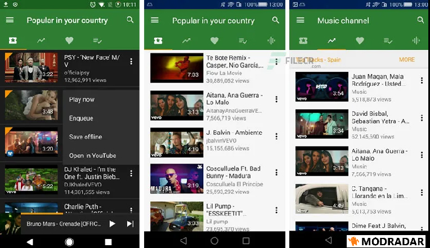The image size is (430, 248).
Task: Open hamburger menu in Music channel screen
Action: coord(301,20)
